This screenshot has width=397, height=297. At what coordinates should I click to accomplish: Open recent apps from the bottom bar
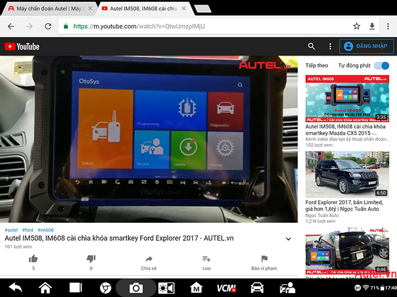coord(76,288)
